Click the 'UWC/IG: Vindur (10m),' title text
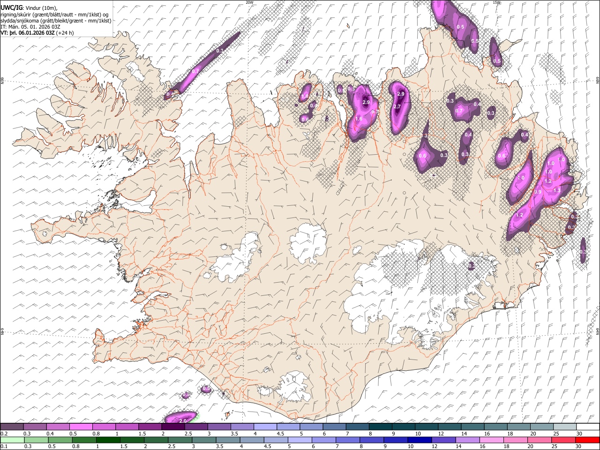The width and height of the screenshot is (600, 450). pos(29,7)
